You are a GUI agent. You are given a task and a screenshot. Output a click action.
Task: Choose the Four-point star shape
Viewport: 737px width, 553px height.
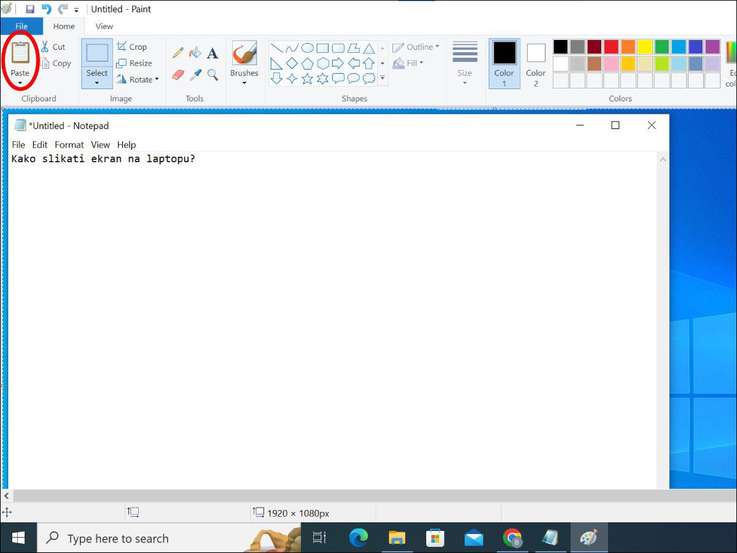(x=292, y=79)
